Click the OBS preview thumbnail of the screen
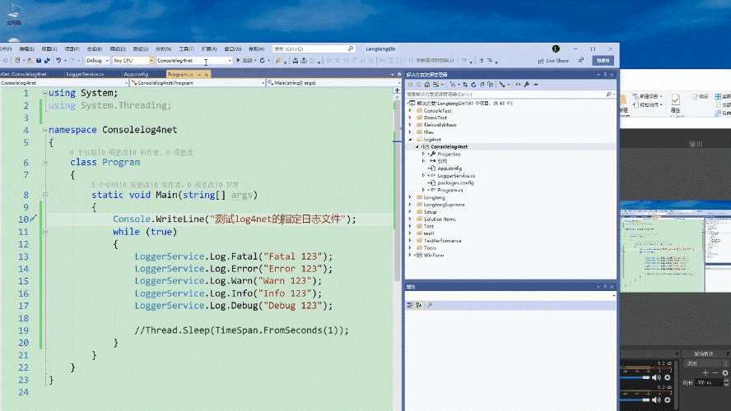This screenshot has width=731, height=411. 676,247
